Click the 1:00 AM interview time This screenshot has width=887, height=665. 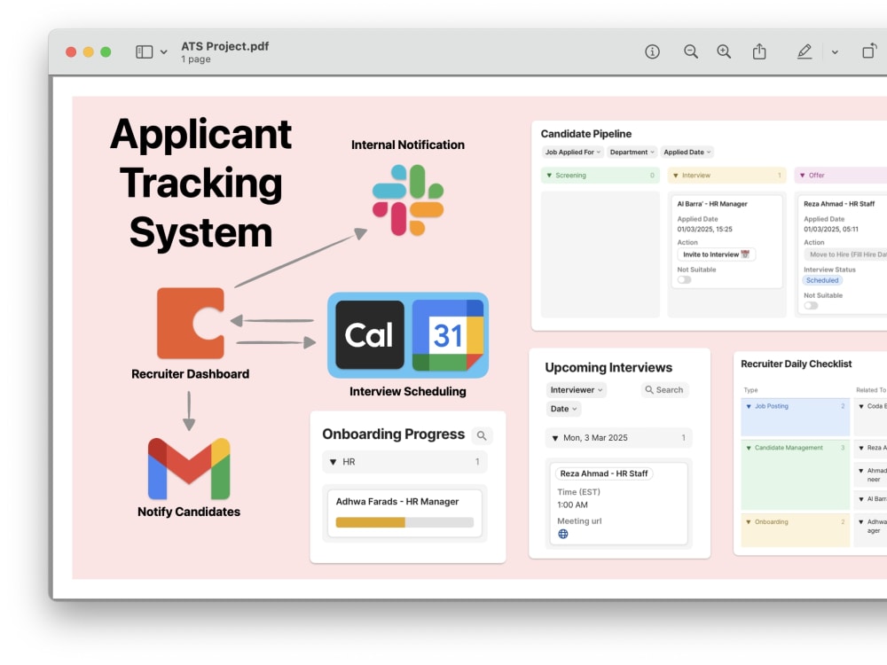(x=572, y=505)
